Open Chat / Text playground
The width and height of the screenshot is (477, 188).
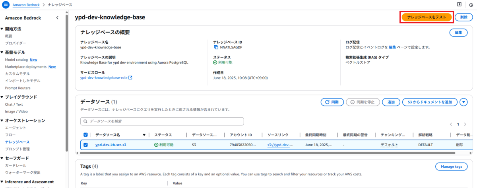point(14,104)
